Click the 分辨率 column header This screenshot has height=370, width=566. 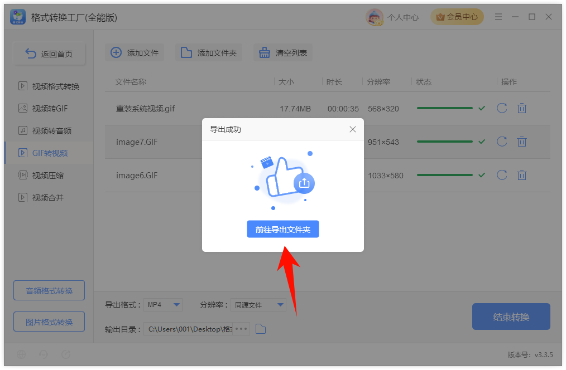[378, 82]
